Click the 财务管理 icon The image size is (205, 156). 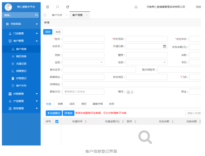pyautogui.click(x=10, y=108)
